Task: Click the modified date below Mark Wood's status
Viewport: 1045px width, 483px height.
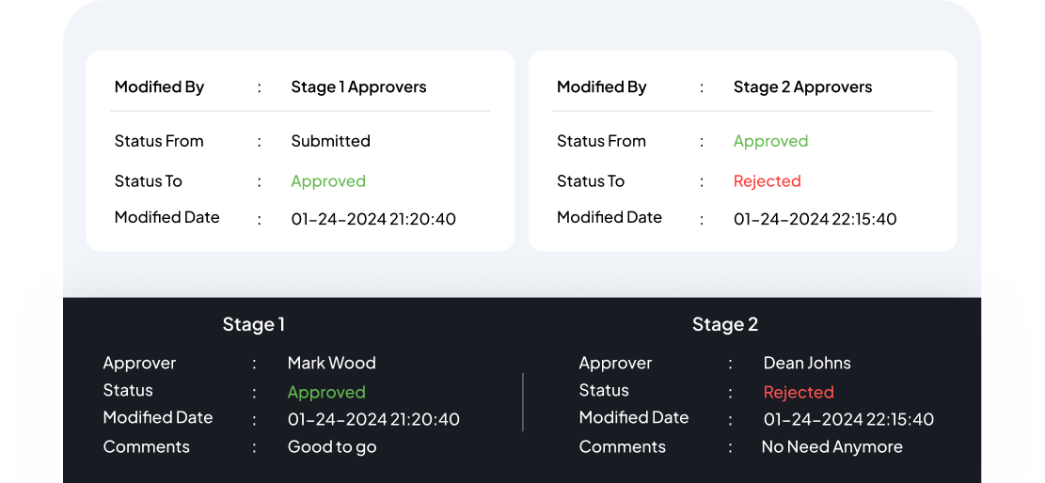Action: point(373,419)
